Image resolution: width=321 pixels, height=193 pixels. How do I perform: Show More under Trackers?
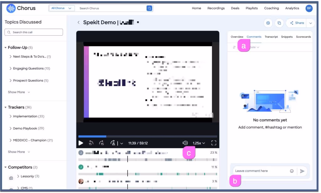point(19,152)
